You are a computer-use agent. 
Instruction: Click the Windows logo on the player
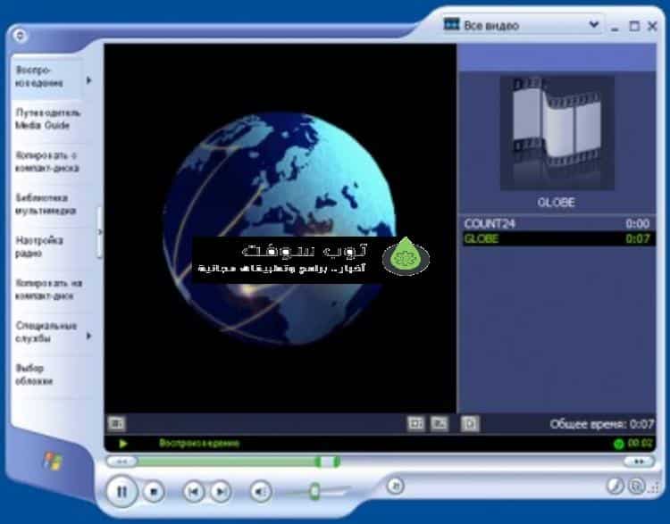[x=54, y=462]
